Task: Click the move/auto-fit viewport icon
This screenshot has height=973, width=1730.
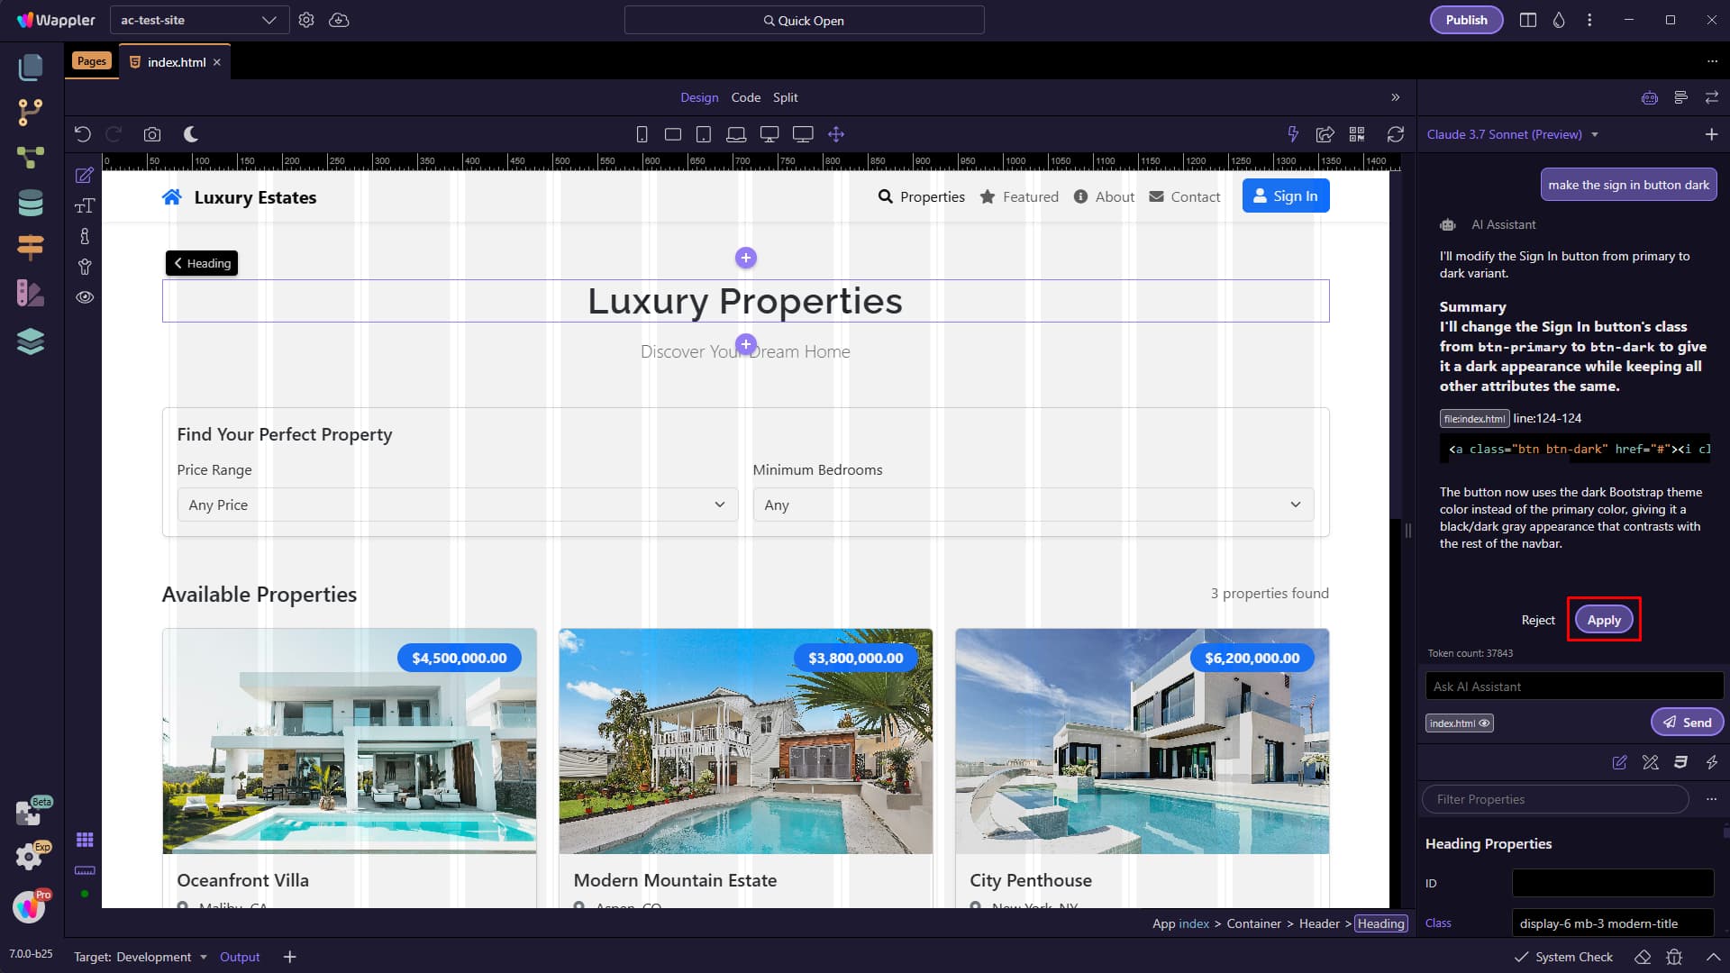Action: point(836,134)
